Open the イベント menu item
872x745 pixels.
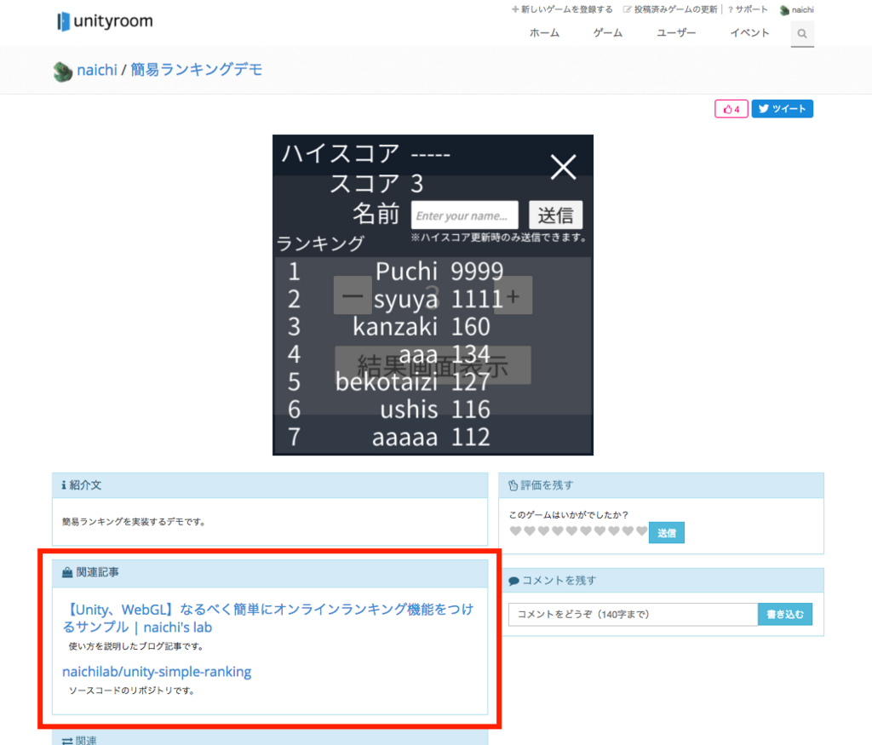click(749, 33)
